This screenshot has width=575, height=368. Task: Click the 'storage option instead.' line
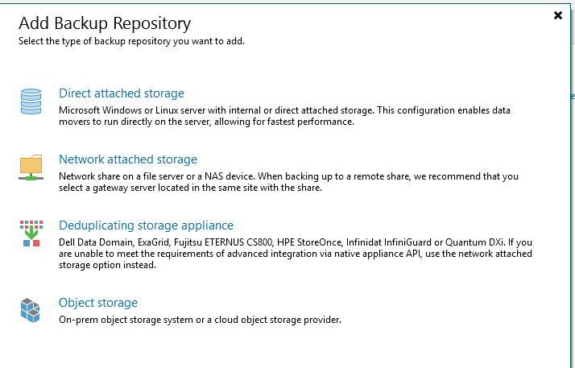click(x=107, y=265)
